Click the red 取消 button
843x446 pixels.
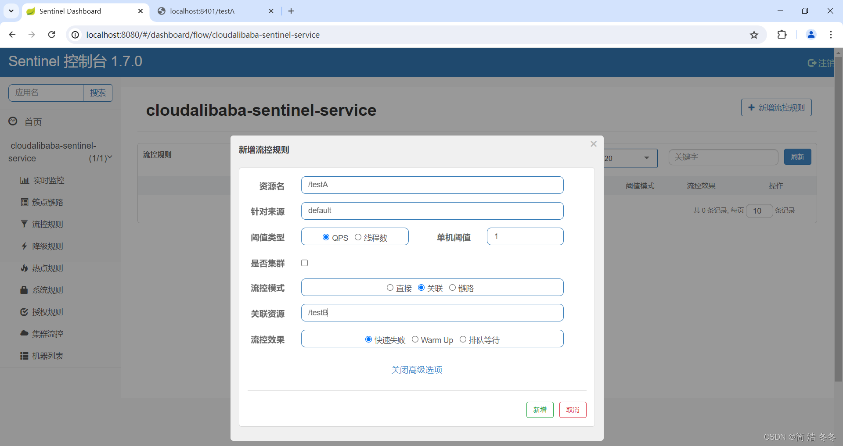(x=573, y=410)
